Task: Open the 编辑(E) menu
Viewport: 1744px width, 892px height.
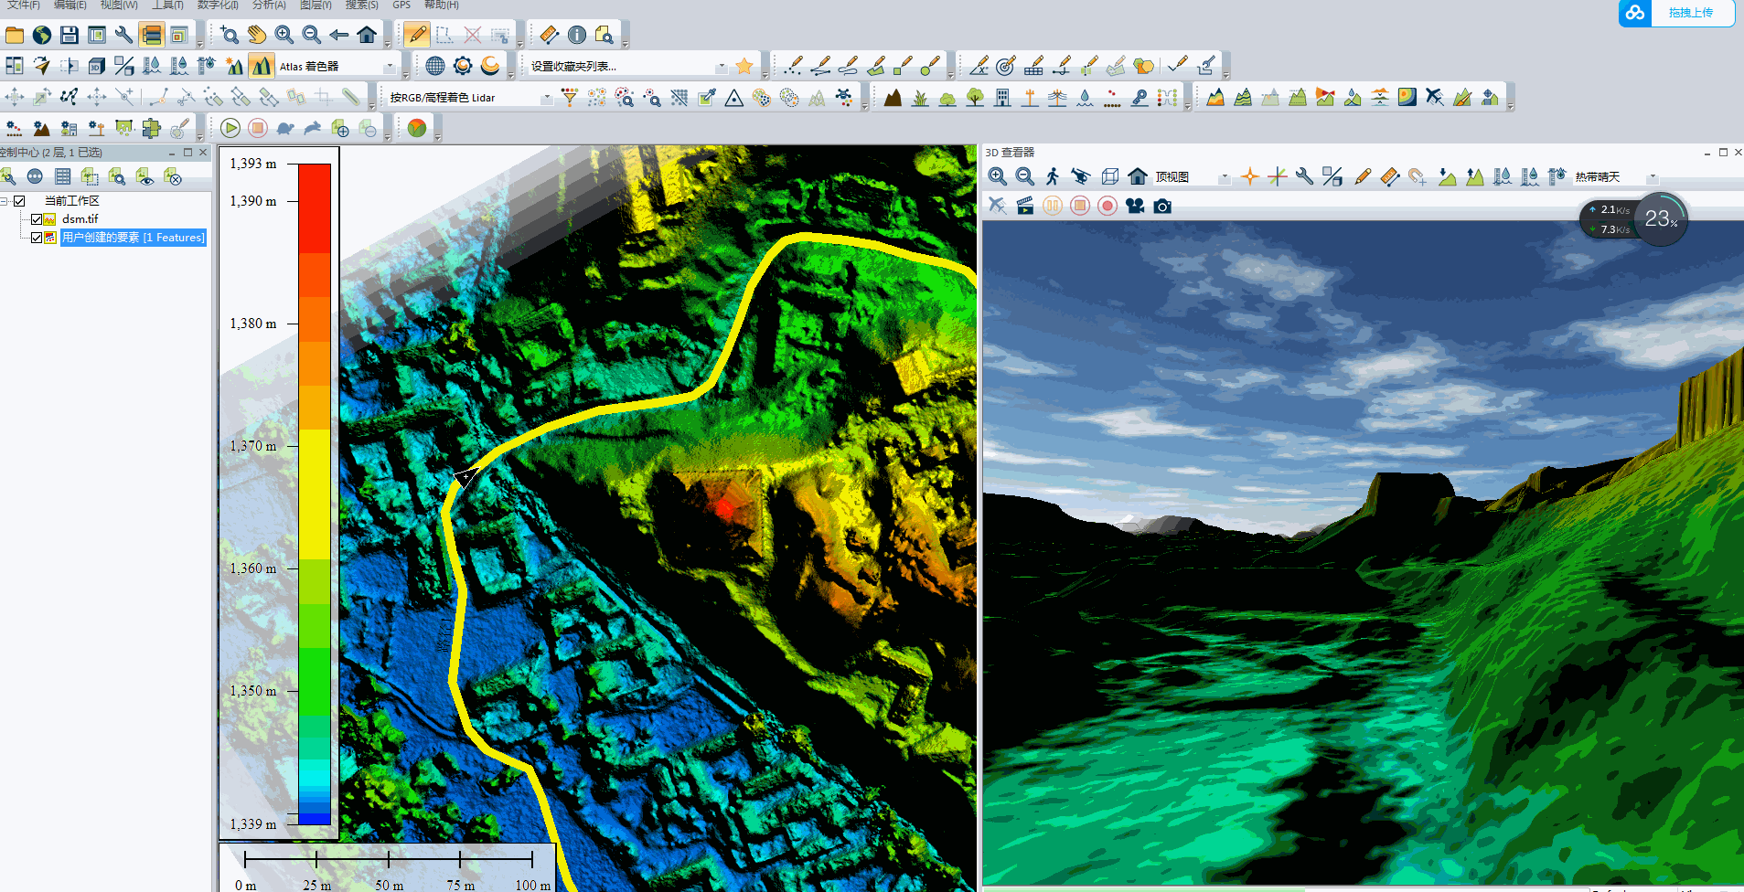Action: point(70,5)
